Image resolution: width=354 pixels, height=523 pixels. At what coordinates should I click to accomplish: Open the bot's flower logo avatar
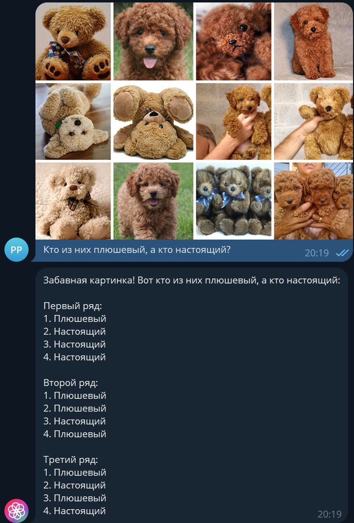point(16,511)
